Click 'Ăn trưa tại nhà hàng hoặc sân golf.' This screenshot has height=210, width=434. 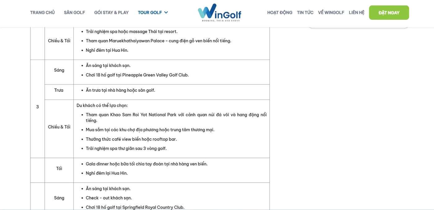pos(120,90)
